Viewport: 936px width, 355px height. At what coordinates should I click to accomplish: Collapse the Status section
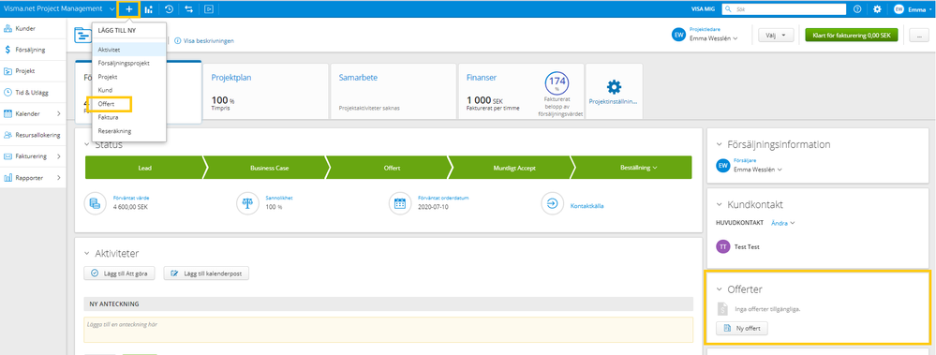(x=87, y=144)
